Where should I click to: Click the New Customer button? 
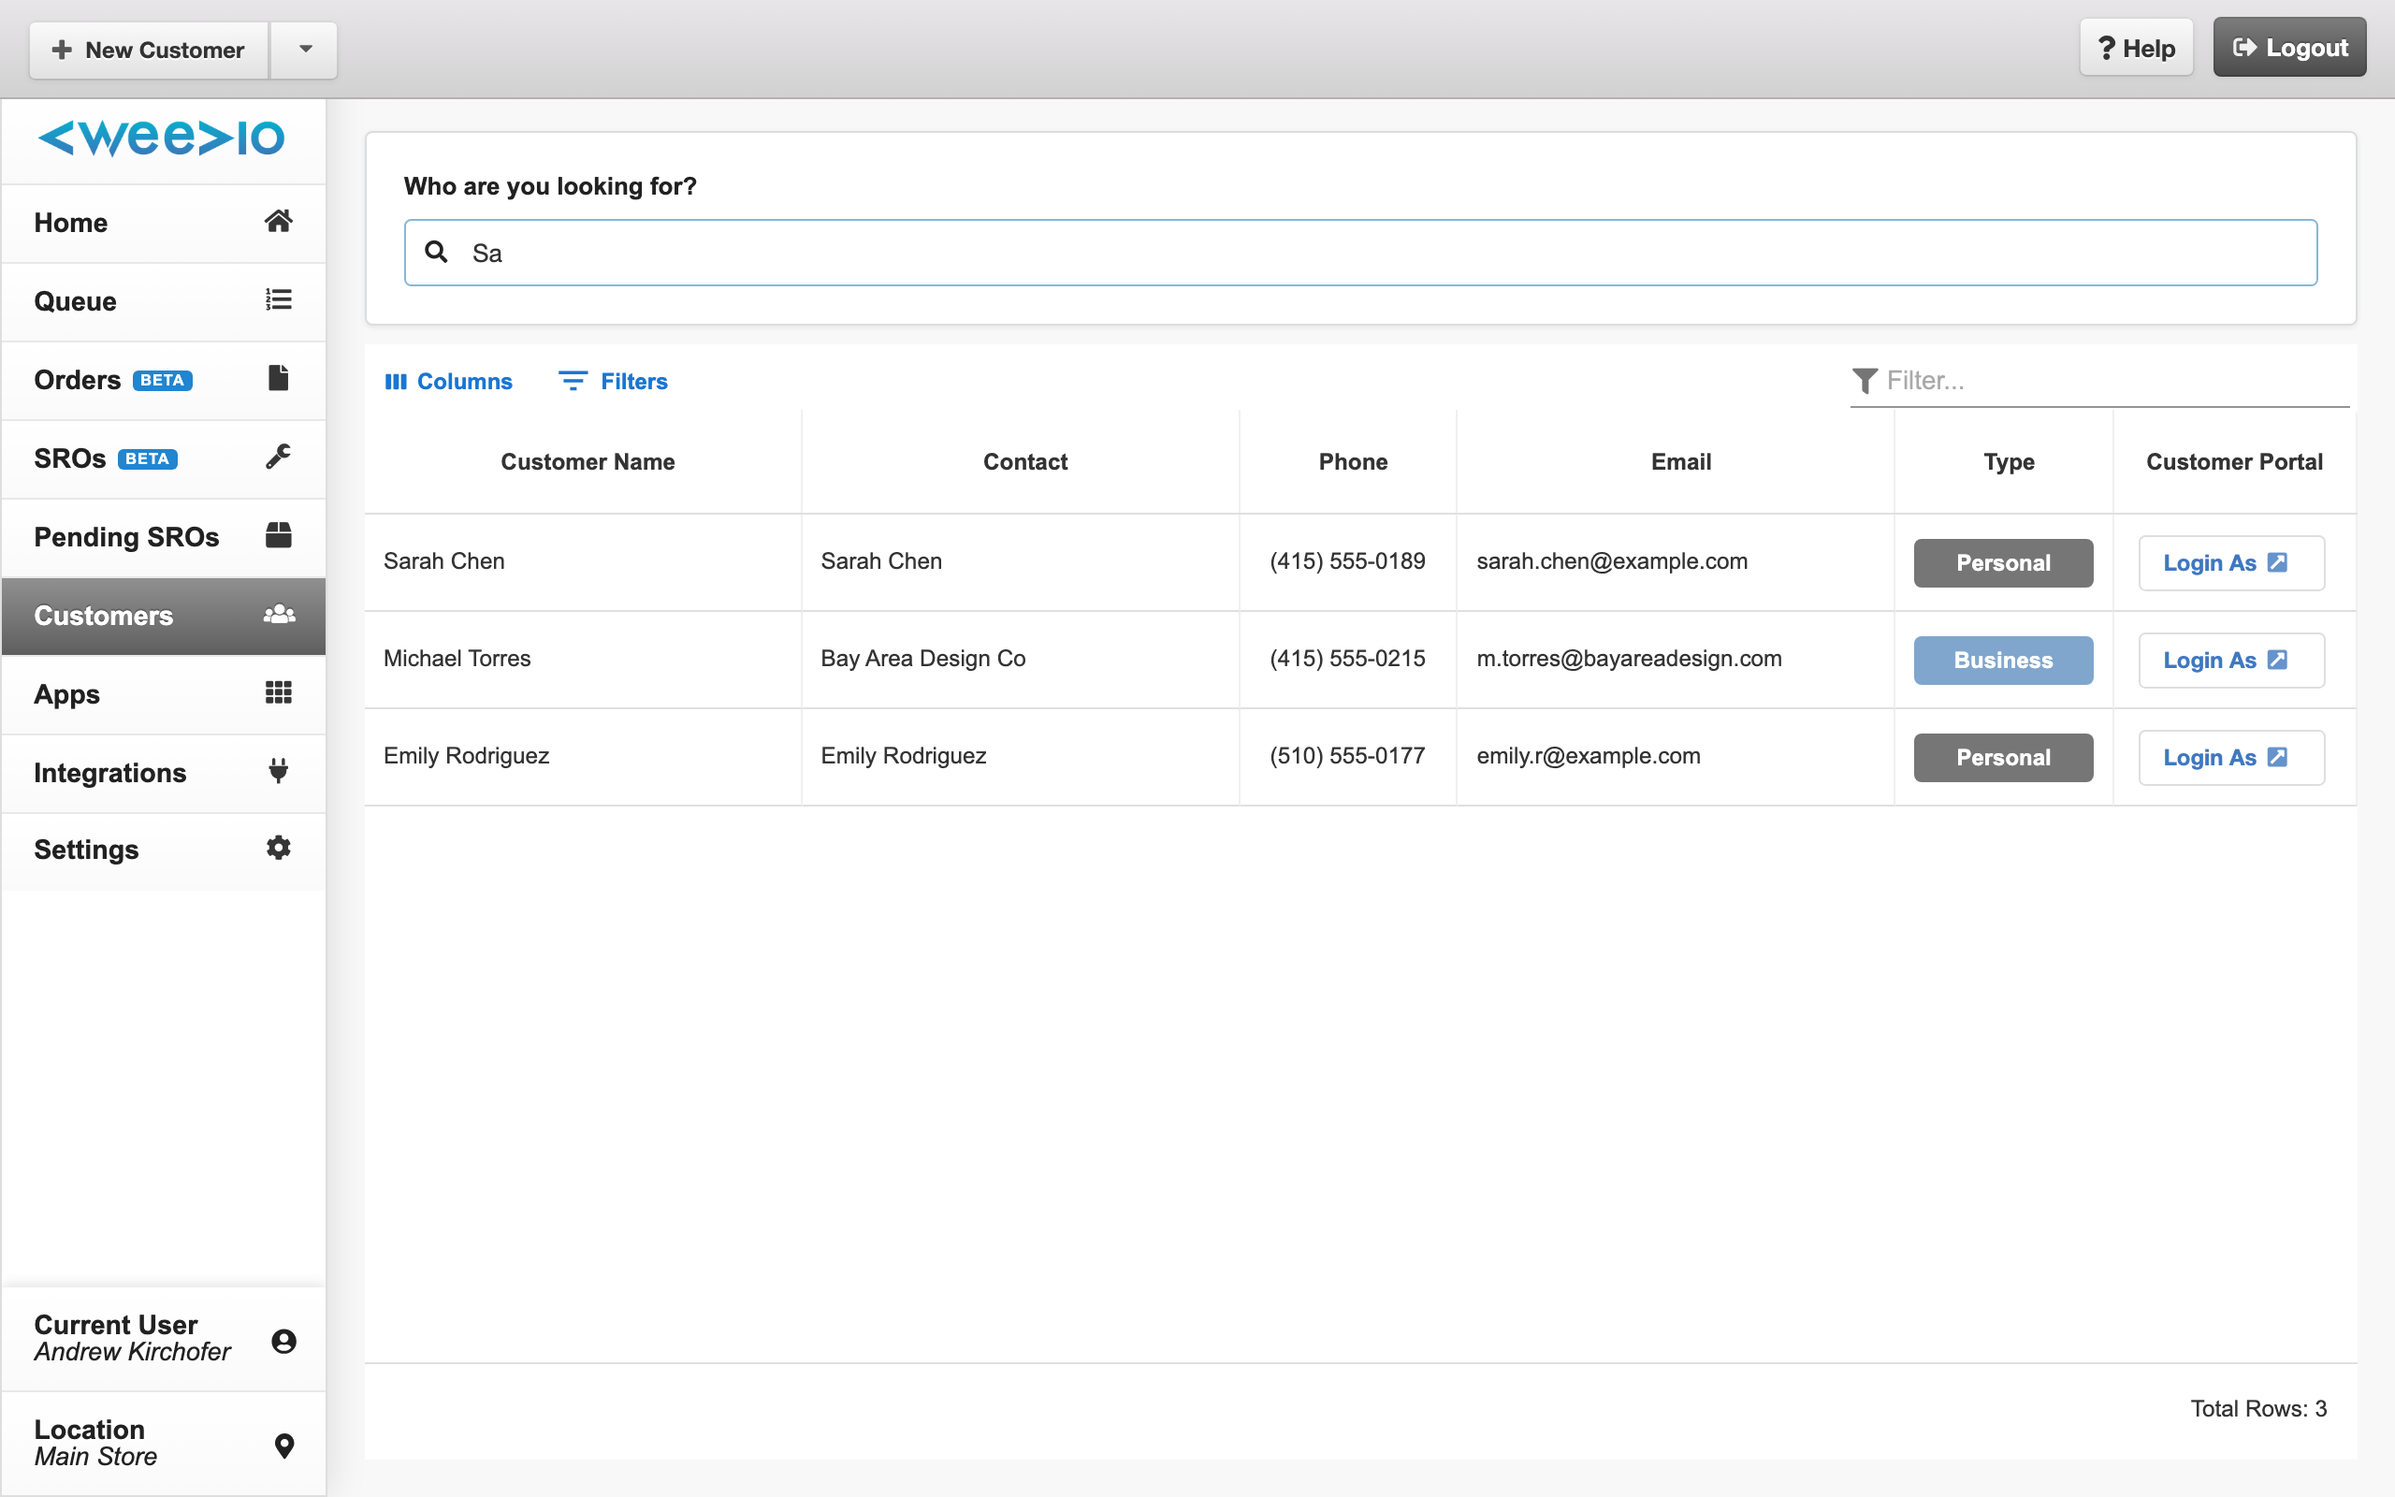pyautogui.click(x=150, y=50)
